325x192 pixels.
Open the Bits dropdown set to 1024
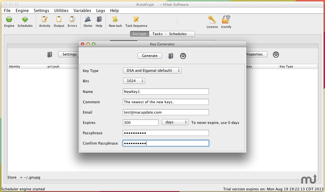pos(134,81)
